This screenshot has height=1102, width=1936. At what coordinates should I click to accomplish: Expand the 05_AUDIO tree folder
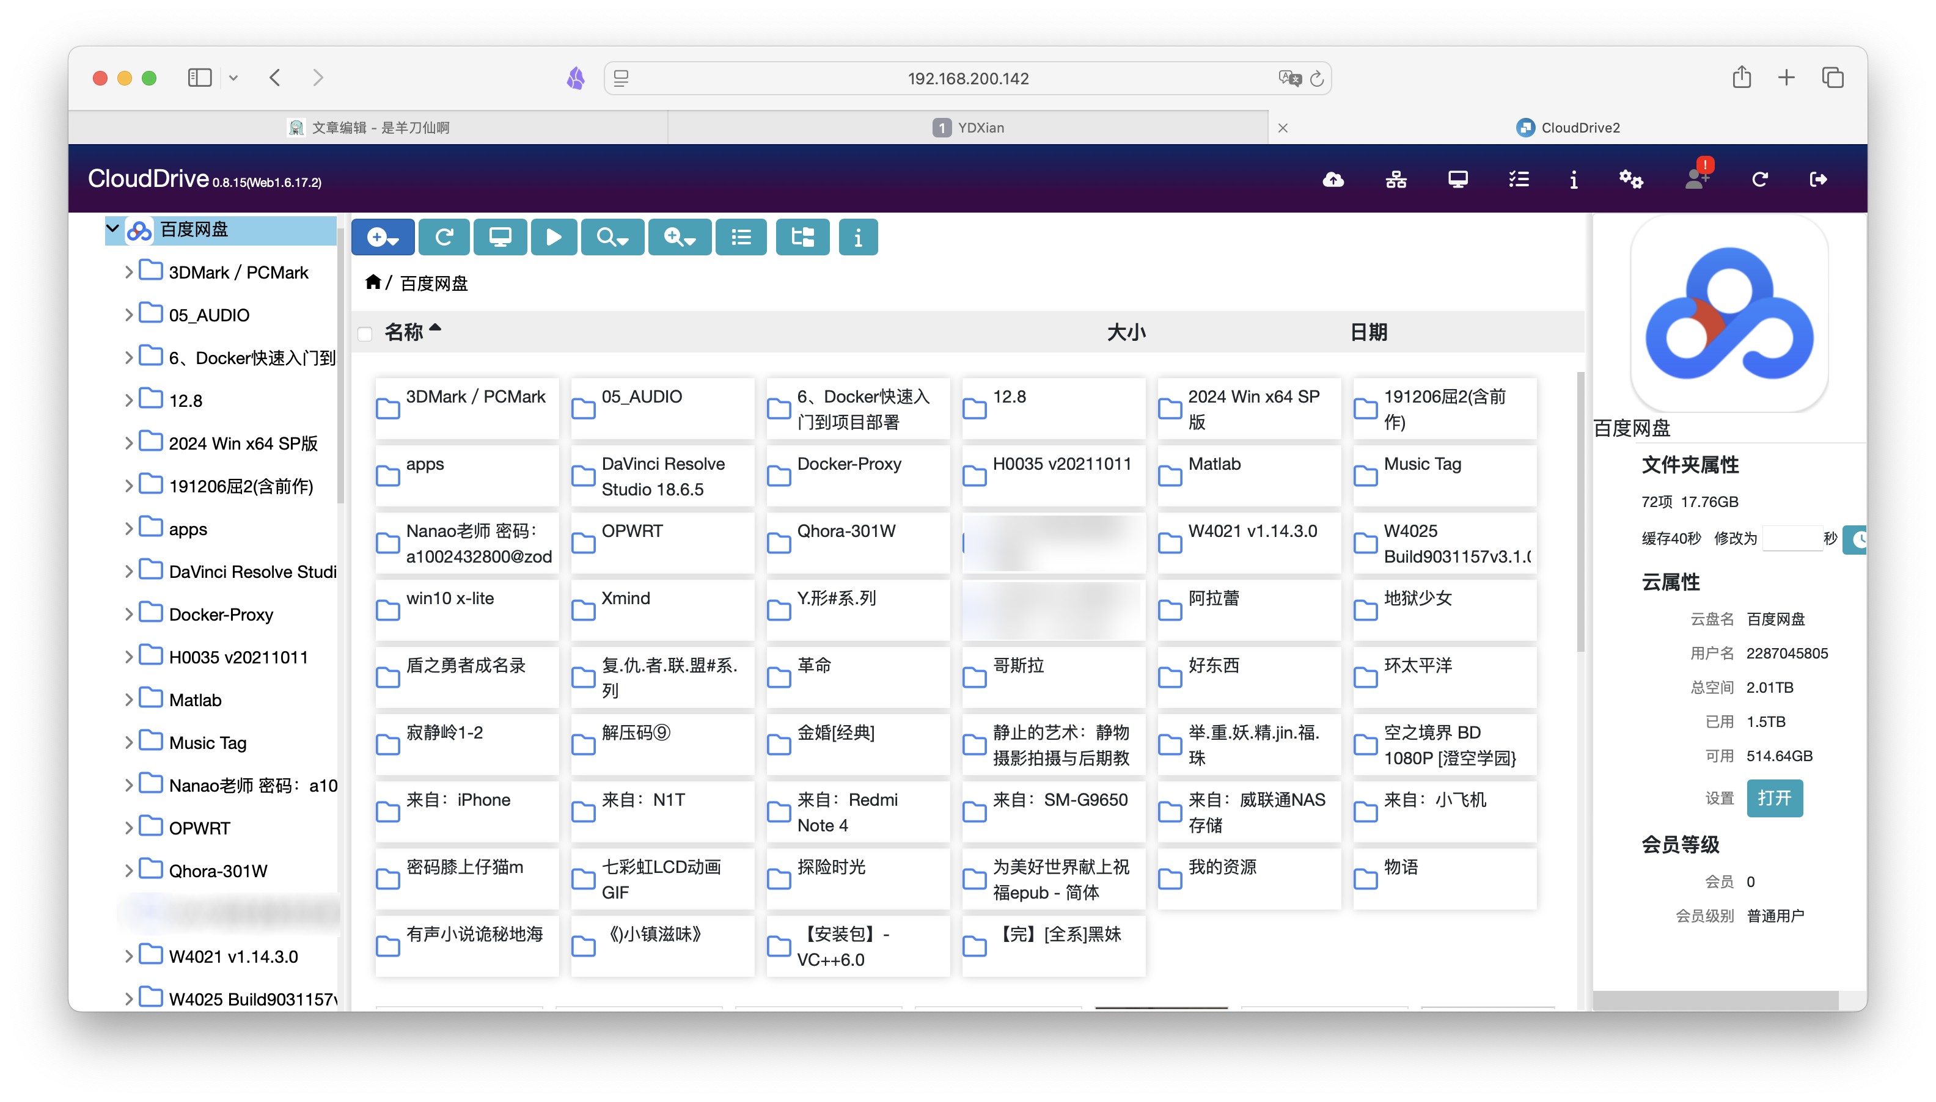(128, 314)
